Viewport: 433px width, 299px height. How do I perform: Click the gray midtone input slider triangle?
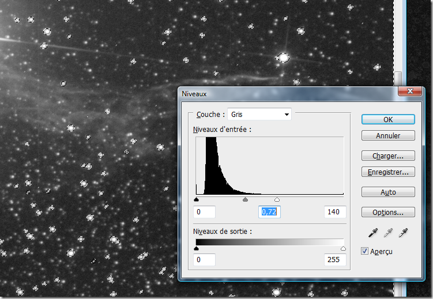click(x=245, y=199)
